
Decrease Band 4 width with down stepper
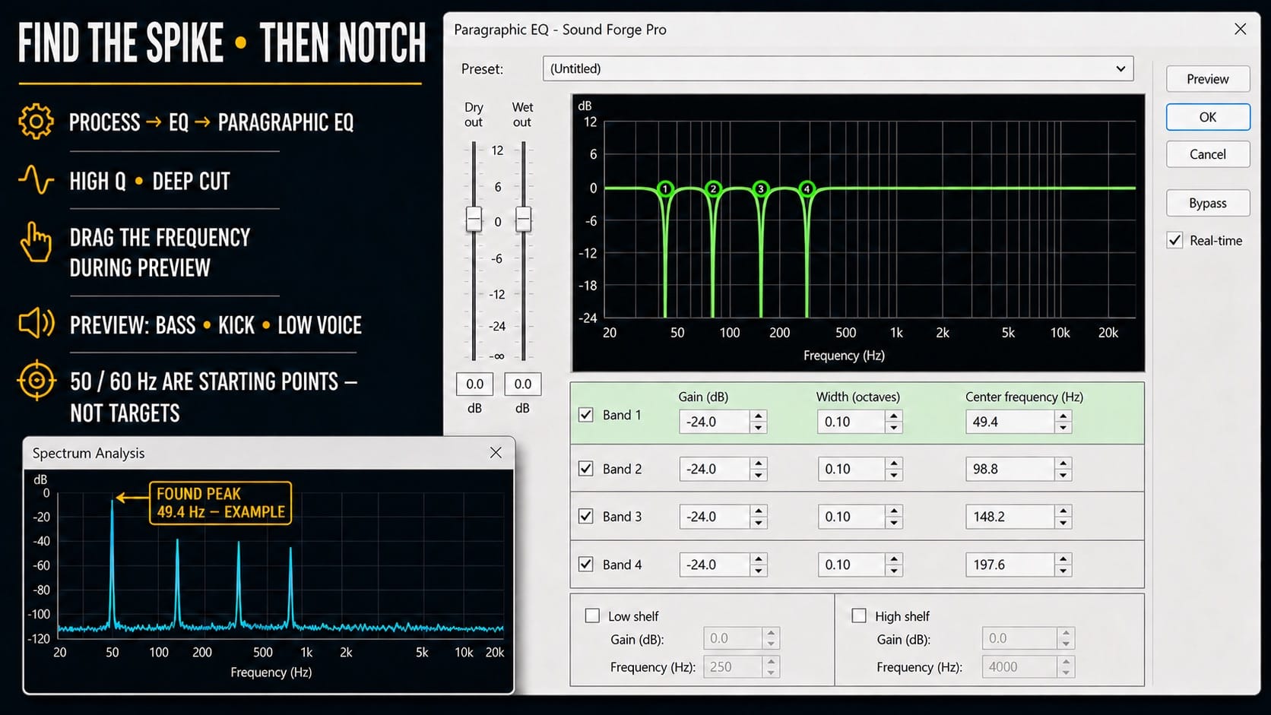coord(894,571)
